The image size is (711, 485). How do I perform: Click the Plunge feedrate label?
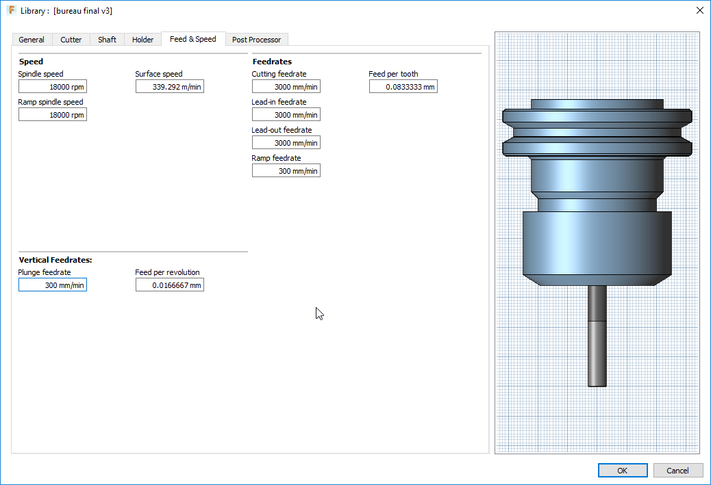45,272
